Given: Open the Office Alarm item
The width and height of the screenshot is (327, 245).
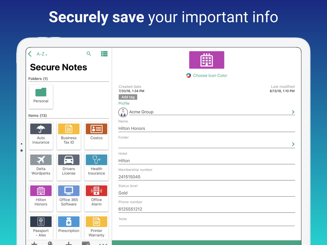Looking at the screenshot, I should pyautogui.click(x=96, y=198).
